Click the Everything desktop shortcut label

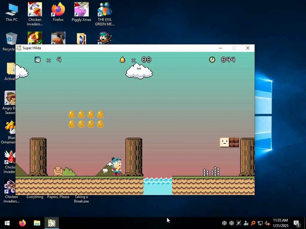point(35,197)
